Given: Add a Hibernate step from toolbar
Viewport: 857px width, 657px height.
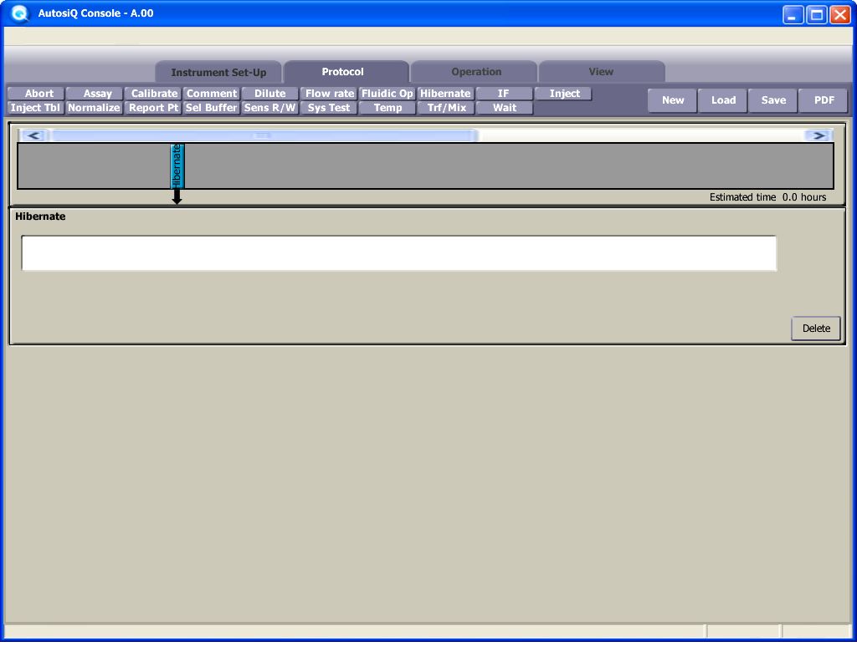Looking at the screenshot, I should (x=445, y=94).
